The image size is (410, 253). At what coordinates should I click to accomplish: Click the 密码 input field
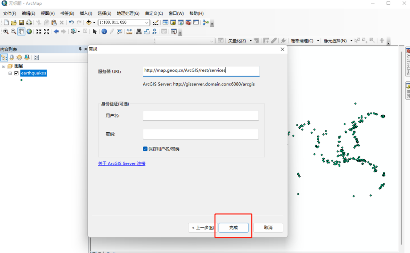(201, 134)
